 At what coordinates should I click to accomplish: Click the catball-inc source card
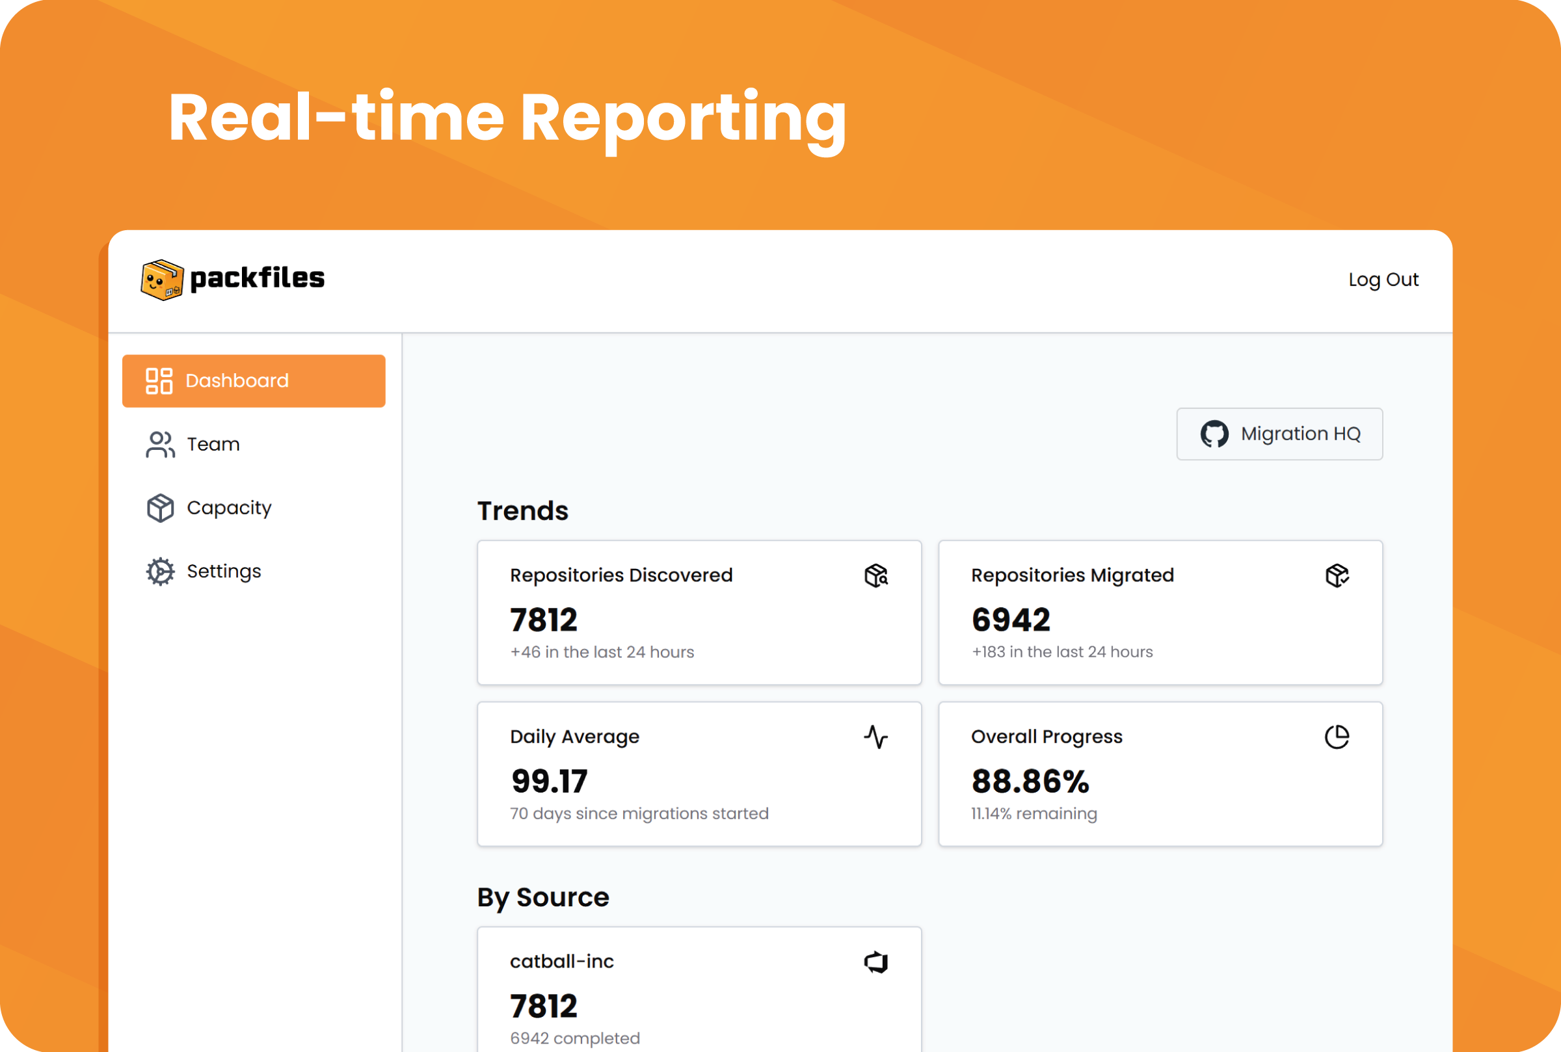[699, 986]
